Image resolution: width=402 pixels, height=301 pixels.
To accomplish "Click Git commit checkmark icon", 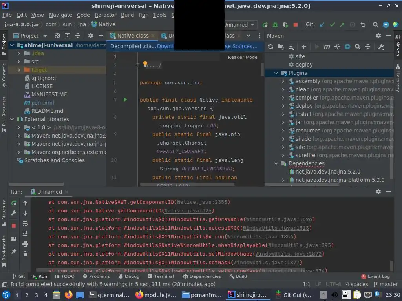I will [332, 25].
